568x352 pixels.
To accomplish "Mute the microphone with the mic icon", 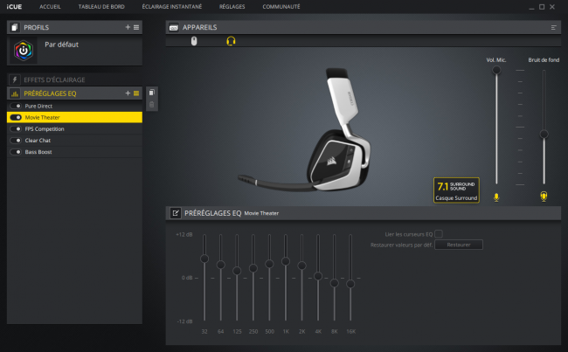I will [x=496, y=197].
